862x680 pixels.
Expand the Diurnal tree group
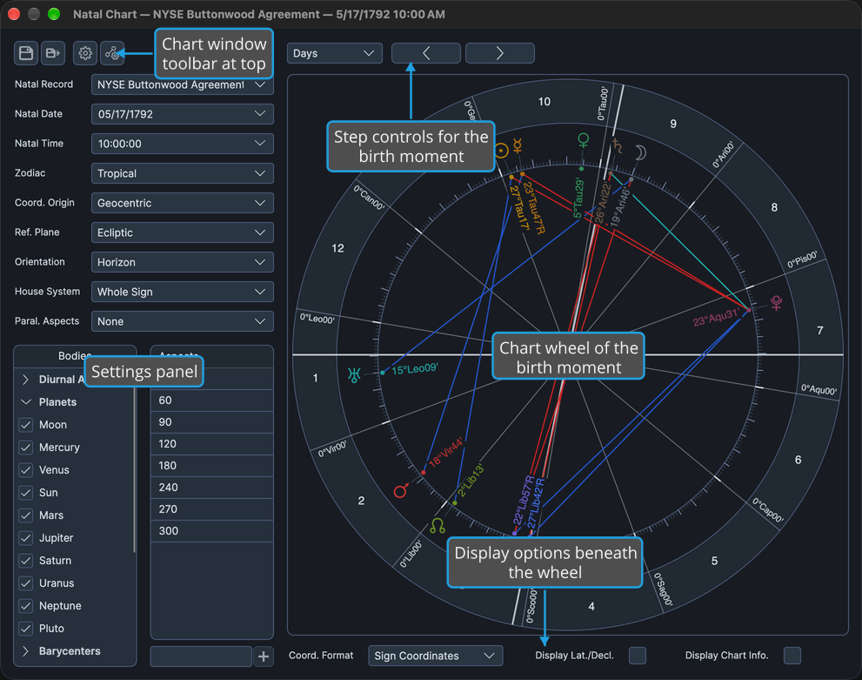point(25,380)
